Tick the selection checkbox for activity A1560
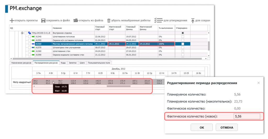Screen dimensions: 268x139 (x=30, y=44)
